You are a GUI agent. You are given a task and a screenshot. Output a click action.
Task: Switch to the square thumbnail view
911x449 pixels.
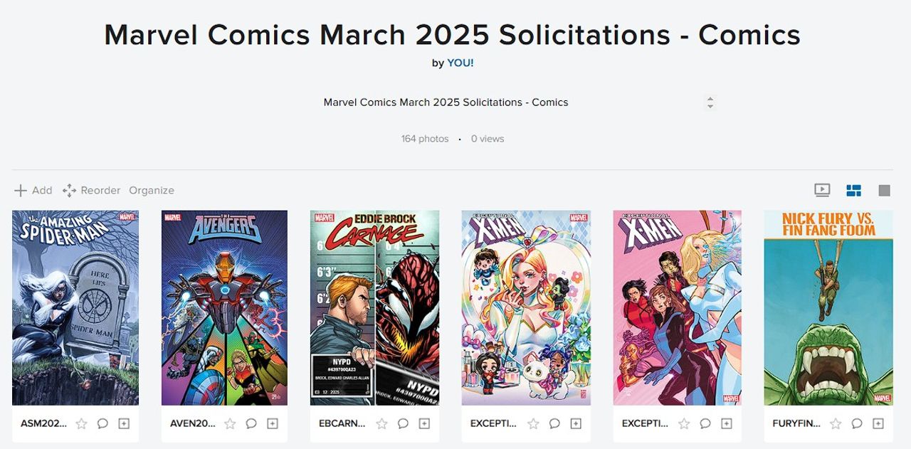[x=885, y=190]
